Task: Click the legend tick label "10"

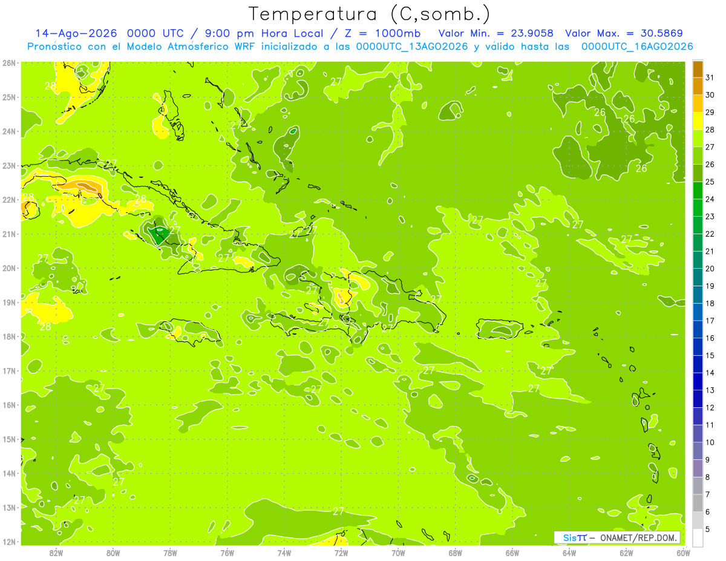Action: tap(710, 442)
